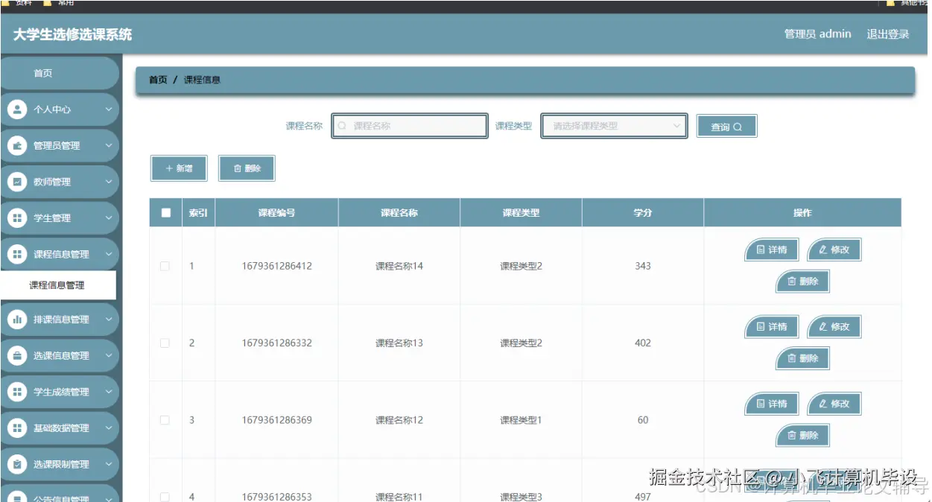Open 学生成绩管理 menu label
932x502 pixels.
[x=61, y=393]
